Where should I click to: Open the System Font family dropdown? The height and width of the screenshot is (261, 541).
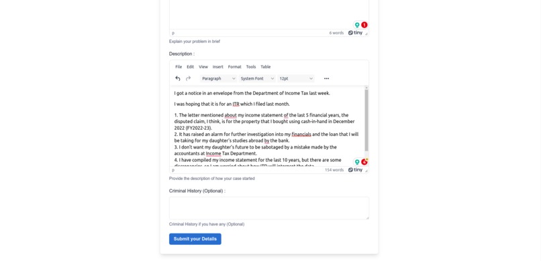(257, 78)
